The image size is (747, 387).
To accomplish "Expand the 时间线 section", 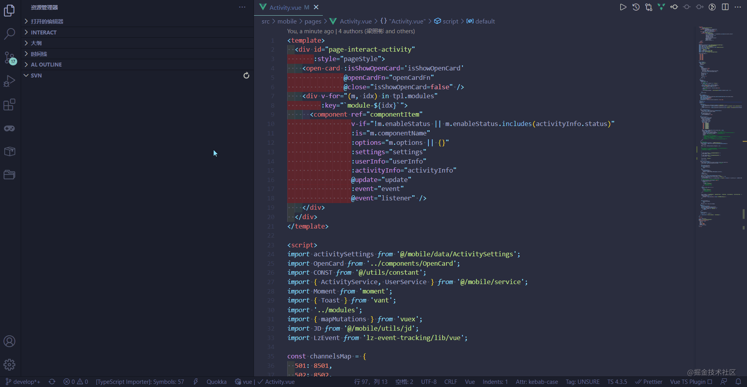I will pyautogui.click(x=137, y=54).
